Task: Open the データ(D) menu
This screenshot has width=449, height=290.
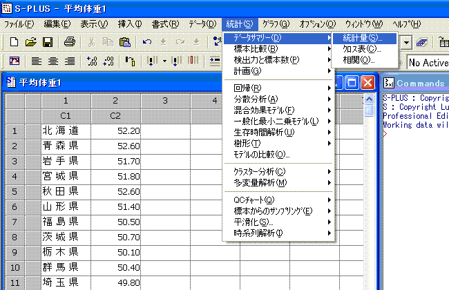Action: (x=202, y=24)
